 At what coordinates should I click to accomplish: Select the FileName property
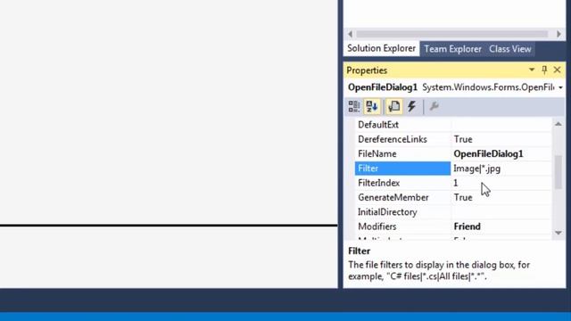(x=402, y=154)
